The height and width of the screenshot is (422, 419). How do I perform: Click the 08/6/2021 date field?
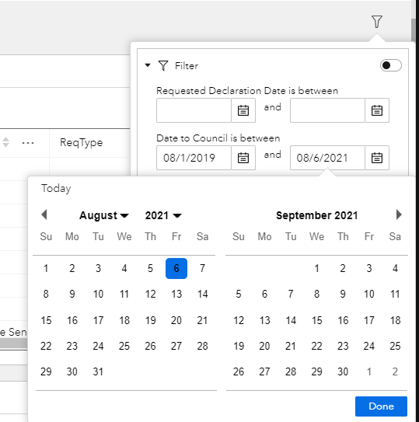tap(327, 158)
